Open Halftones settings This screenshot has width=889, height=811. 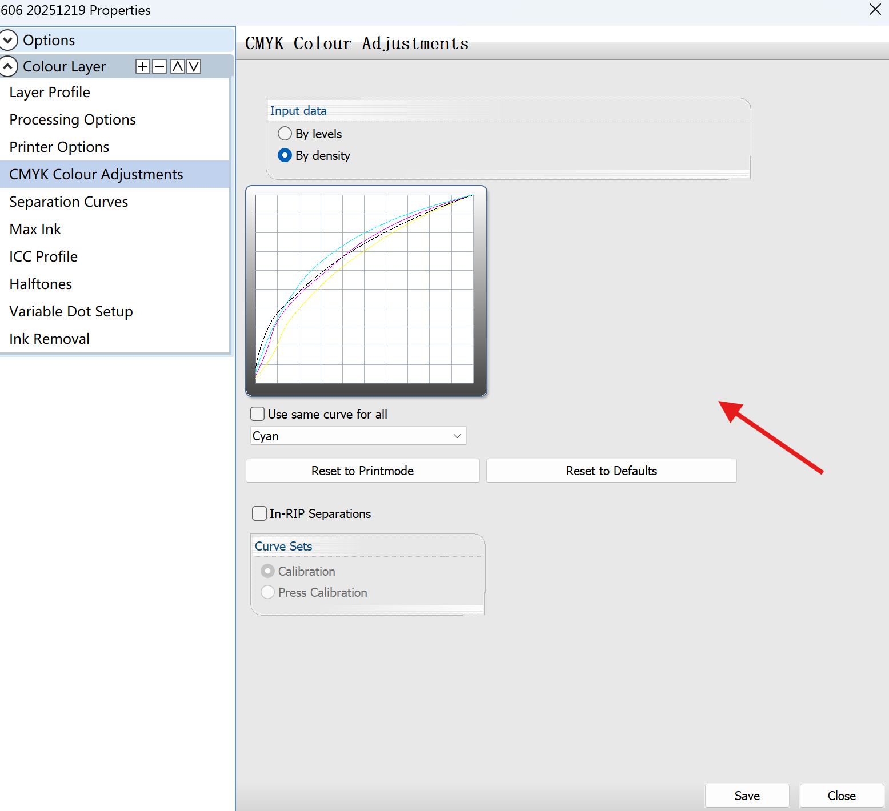[114, 284]
